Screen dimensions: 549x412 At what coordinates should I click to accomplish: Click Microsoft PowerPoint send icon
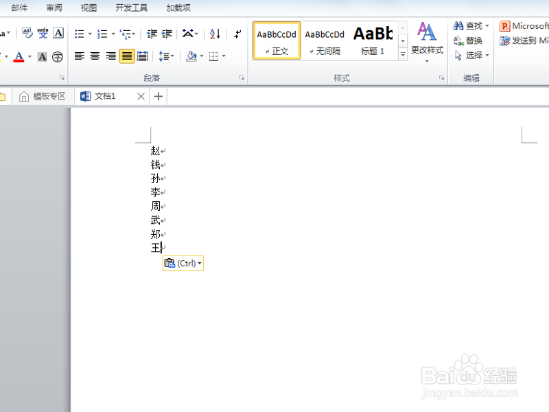pyautogui.click(x=504, y=26)
